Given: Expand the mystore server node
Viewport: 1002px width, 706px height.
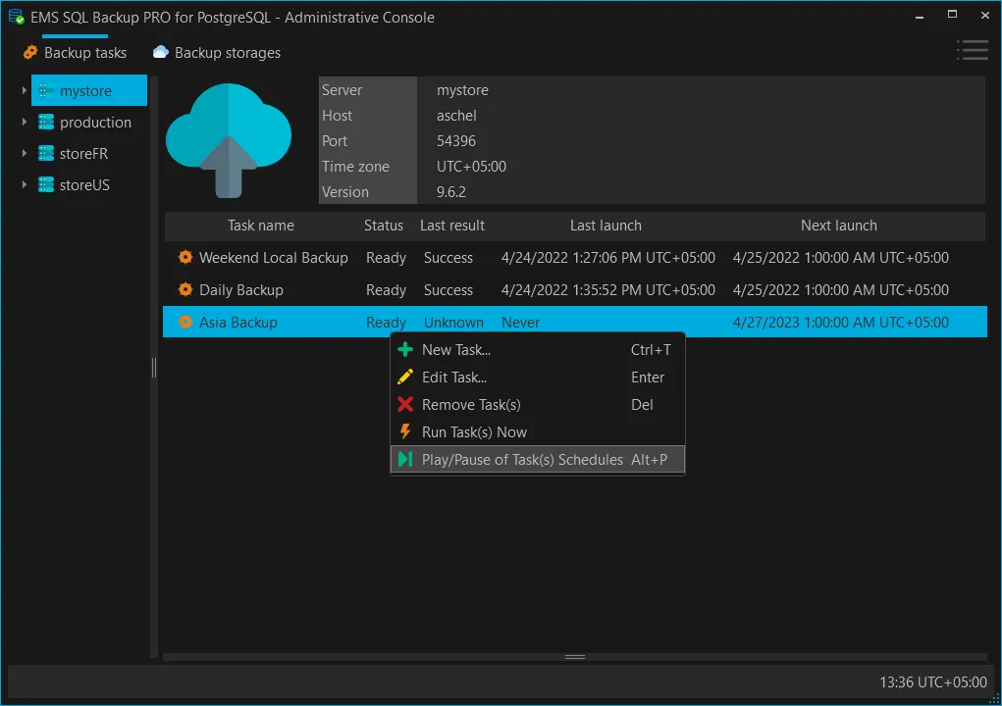Looking at the screenshot, I should [24, 91].
